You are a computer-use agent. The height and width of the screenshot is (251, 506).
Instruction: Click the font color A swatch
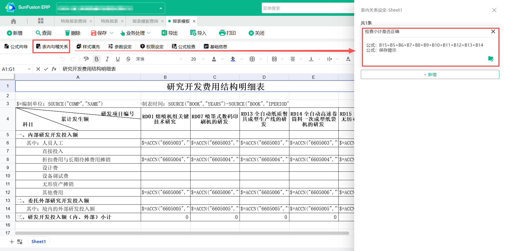click(x=214, y=59)
